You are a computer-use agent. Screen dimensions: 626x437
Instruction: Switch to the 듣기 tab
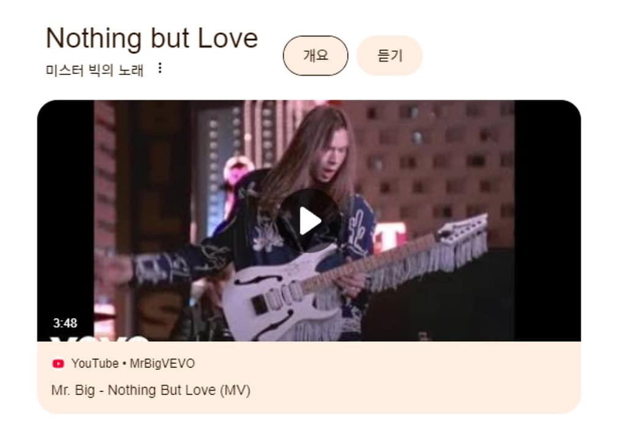[389, 56]
